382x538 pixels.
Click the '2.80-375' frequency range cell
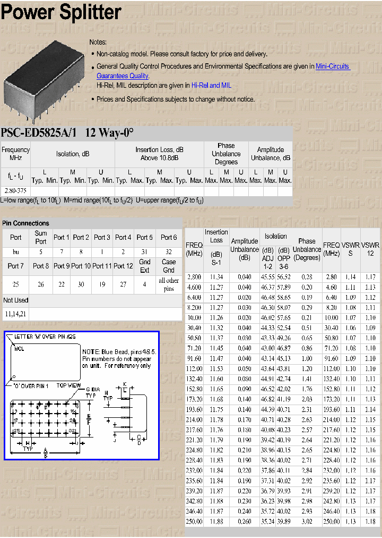(x=15, y=191)
